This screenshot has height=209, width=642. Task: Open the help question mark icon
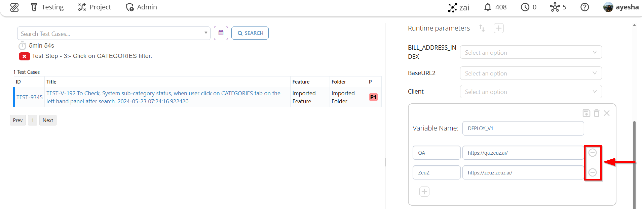click(x=584, y=7)
